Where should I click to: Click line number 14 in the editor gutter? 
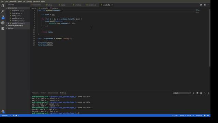34,39
